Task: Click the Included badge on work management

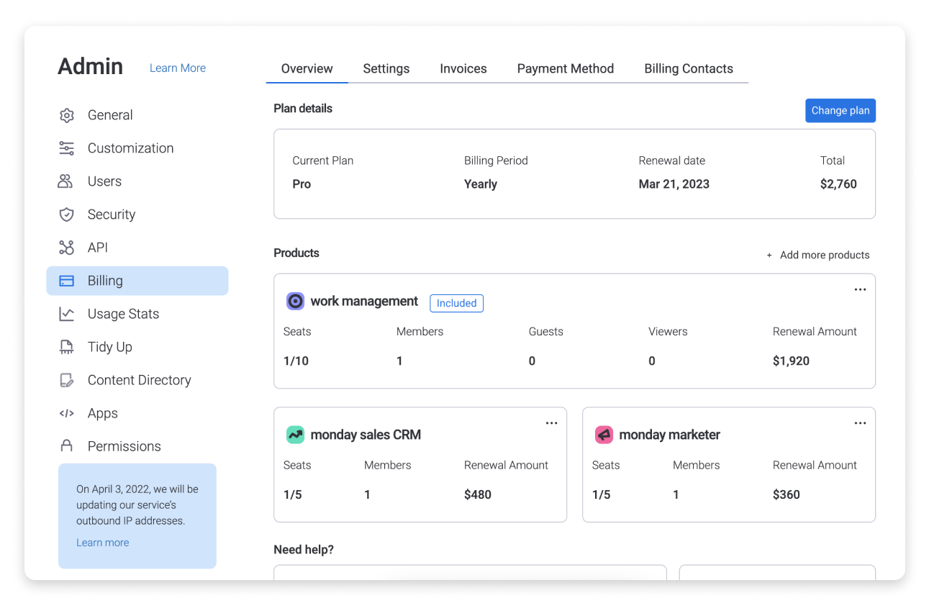Action: [457, 304]
